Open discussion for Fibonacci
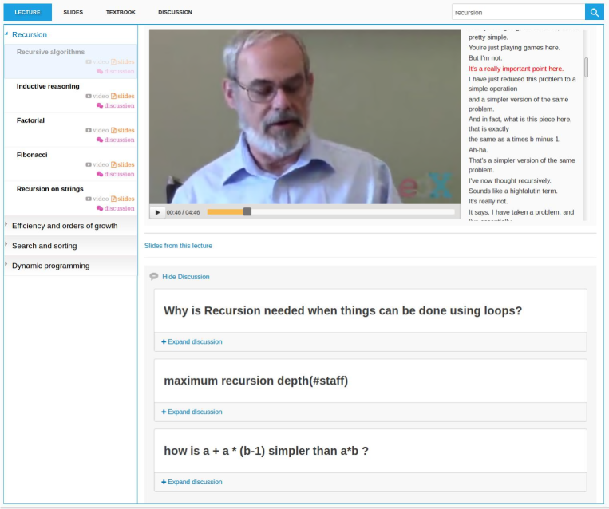Screen dimensions: 609x509 click(116, 174)
